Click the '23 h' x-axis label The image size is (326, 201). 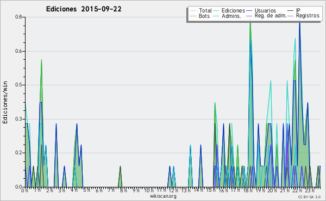point(310,191)
